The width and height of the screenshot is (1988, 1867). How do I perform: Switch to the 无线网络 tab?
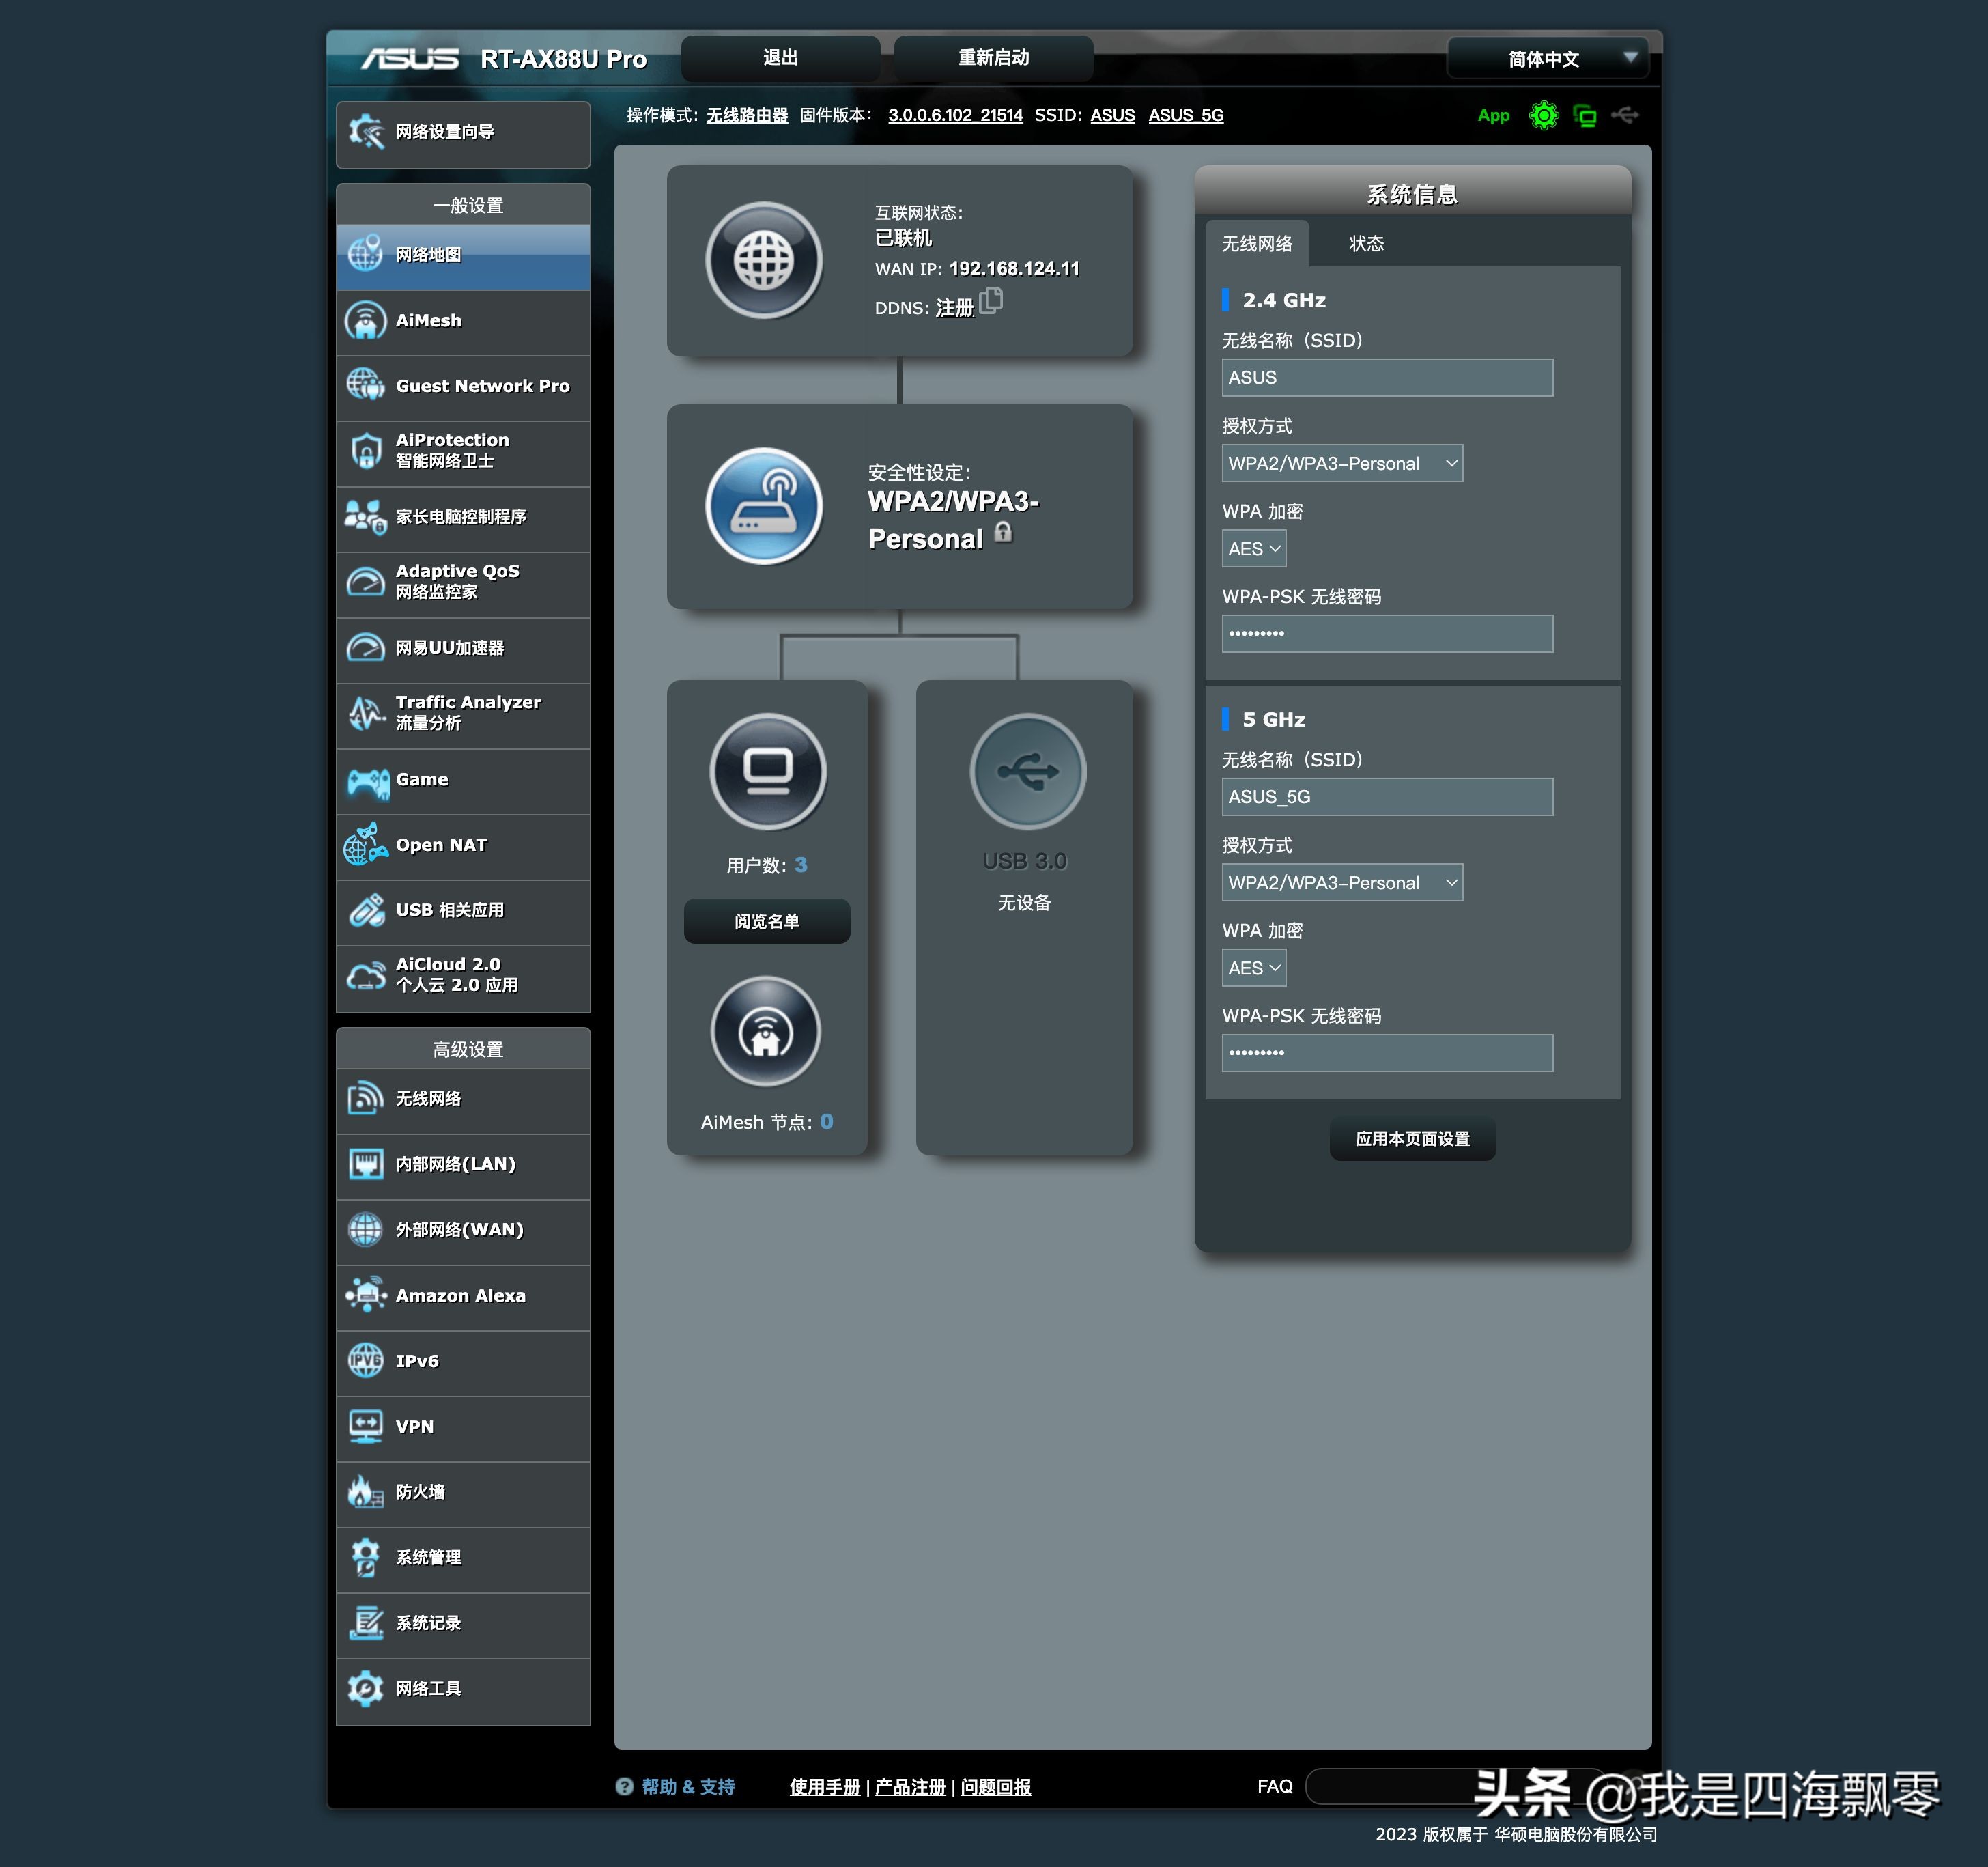click(1257, 243)
